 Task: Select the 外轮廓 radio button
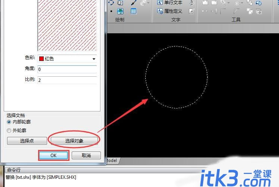point(9,131)
